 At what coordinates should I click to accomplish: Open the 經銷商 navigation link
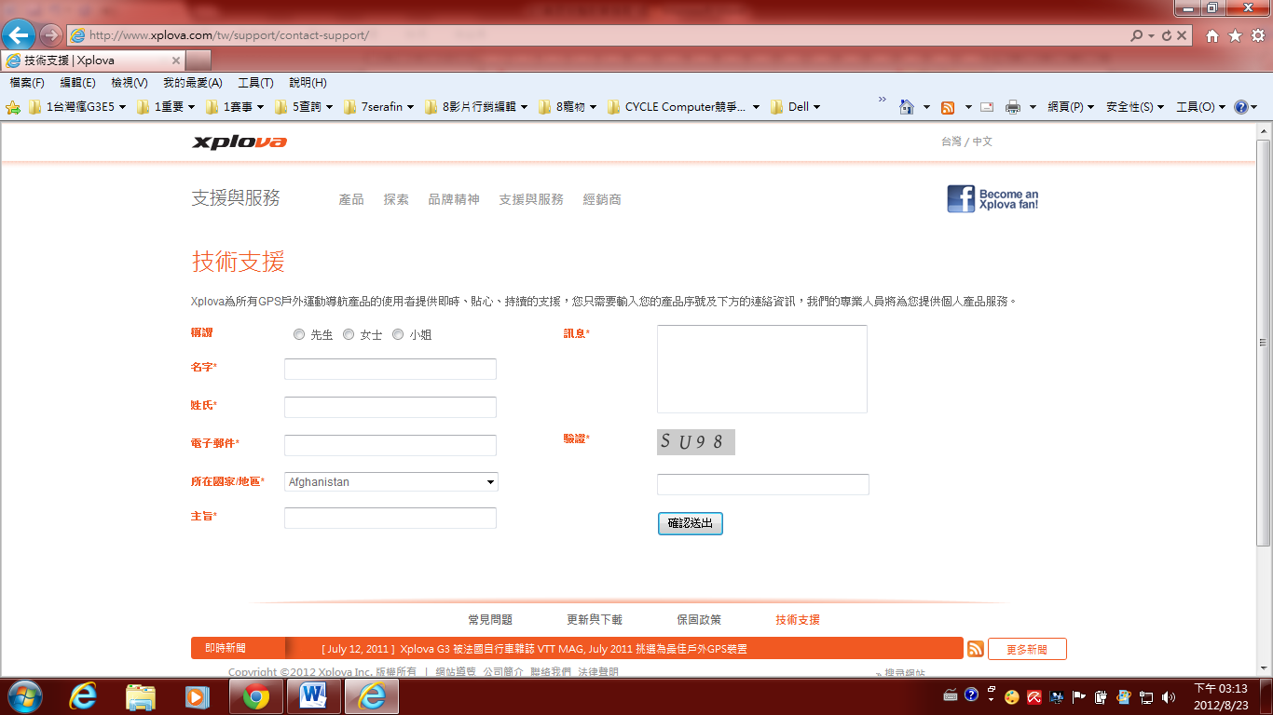(602, 199)
